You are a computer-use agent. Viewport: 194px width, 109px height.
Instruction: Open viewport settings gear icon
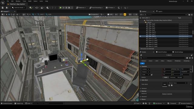pyautogui.click(x=130, y=15)
